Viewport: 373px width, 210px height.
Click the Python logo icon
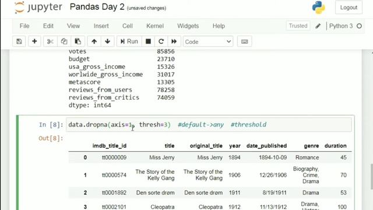click(x=319, y=8)
